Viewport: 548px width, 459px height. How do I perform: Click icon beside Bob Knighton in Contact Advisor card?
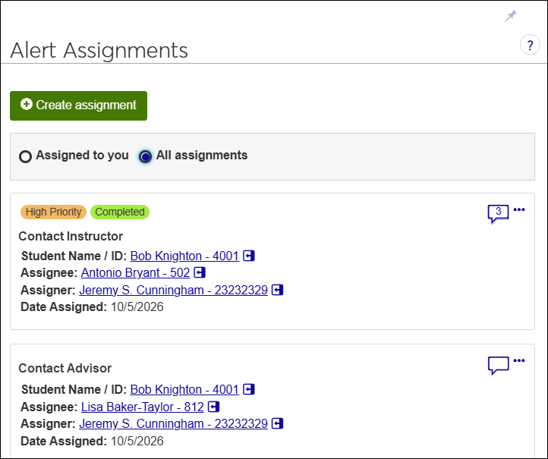(x=249, y=389)
